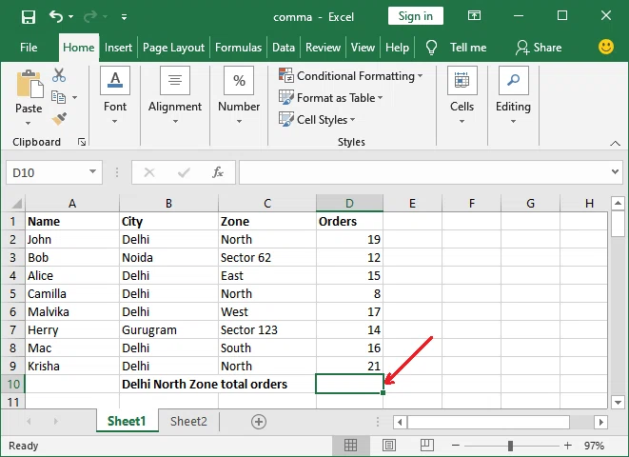
Task: Open Cell Styles menu
Action: [317, 119]
